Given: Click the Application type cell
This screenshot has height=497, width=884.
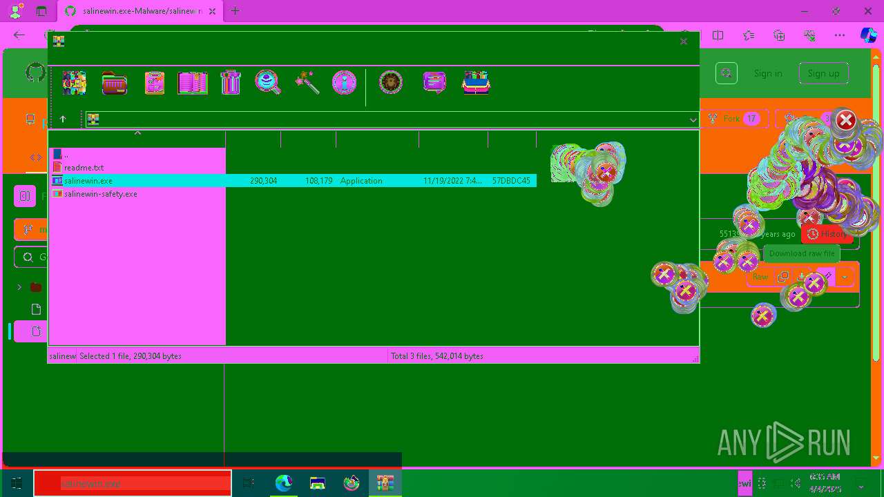Looking at the screenshot, I should (361, 181).
